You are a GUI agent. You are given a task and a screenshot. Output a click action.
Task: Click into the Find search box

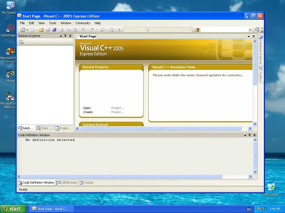click(x=225, y=29)
